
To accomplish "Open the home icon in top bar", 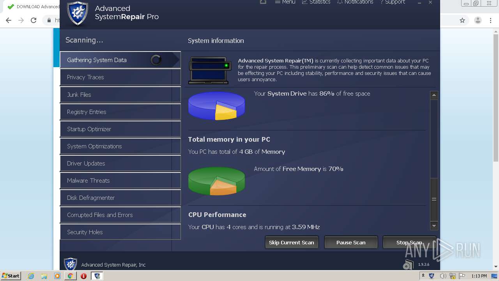I will click(263, 2).
